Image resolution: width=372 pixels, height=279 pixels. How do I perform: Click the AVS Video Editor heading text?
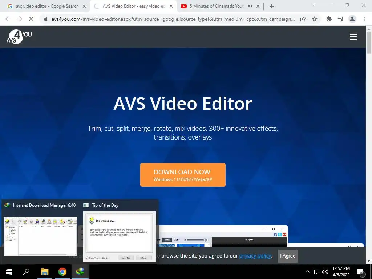183,104
